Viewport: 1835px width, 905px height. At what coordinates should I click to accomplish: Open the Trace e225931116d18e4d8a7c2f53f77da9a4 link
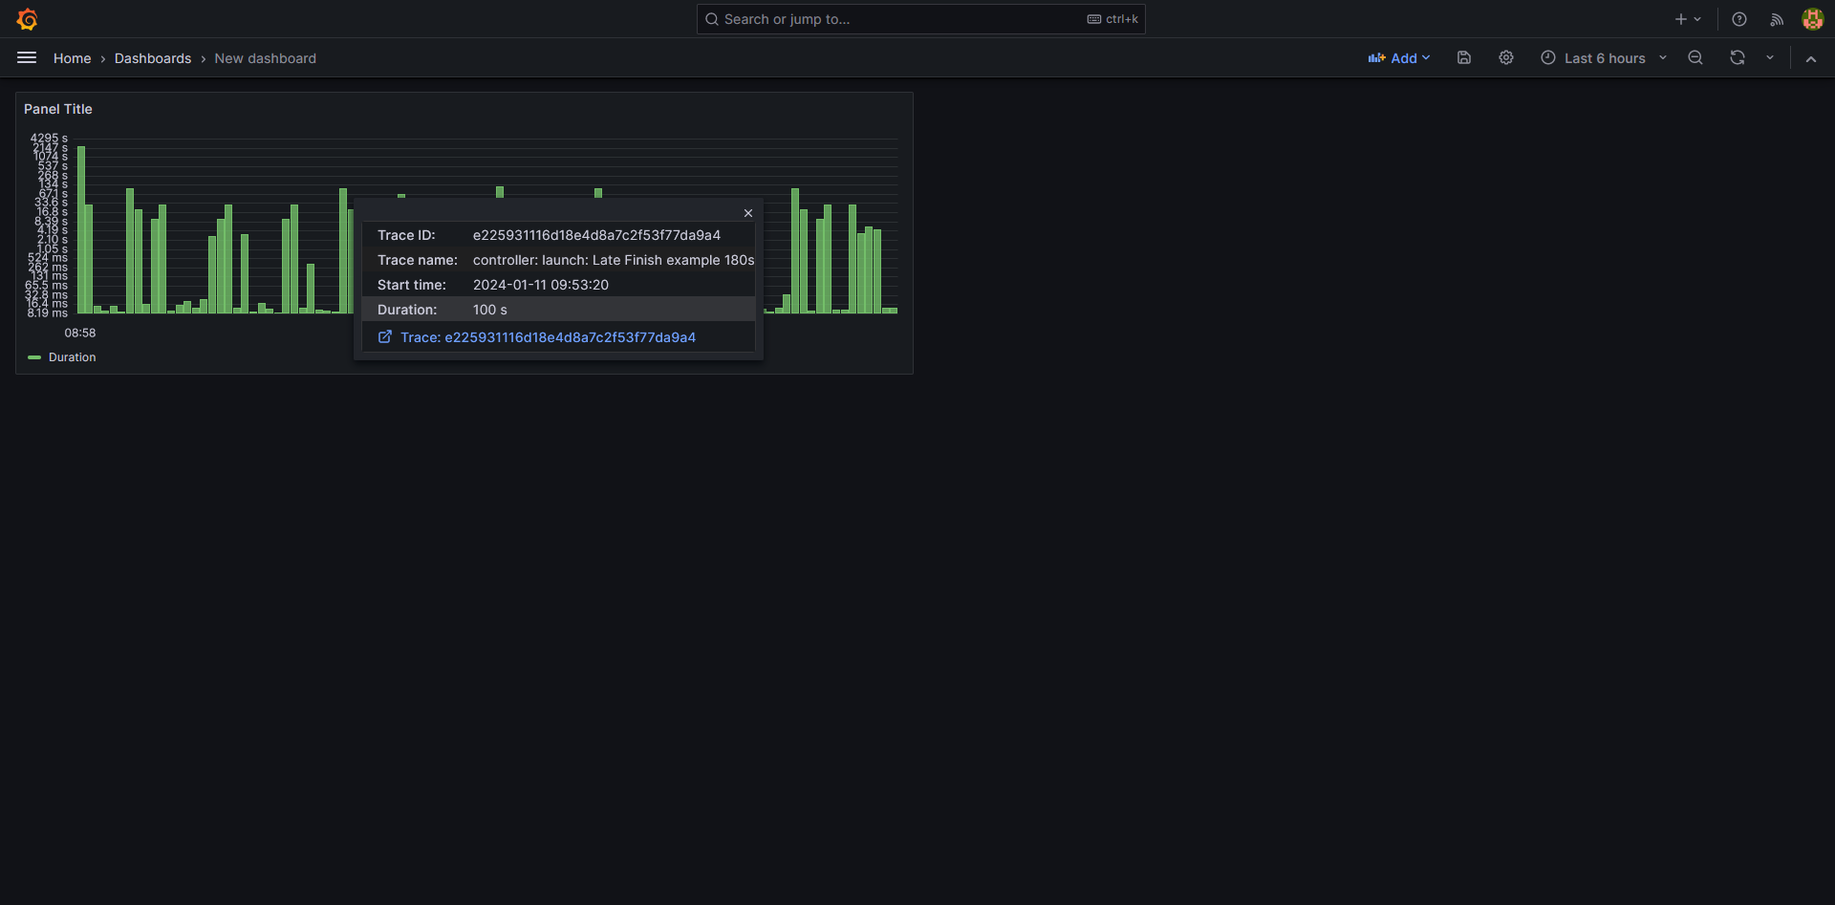coord(547,337)
